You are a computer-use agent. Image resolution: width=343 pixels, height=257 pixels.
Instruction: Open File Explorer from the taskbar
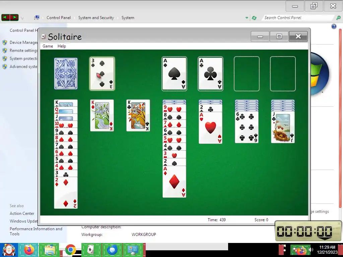[49, 250]
